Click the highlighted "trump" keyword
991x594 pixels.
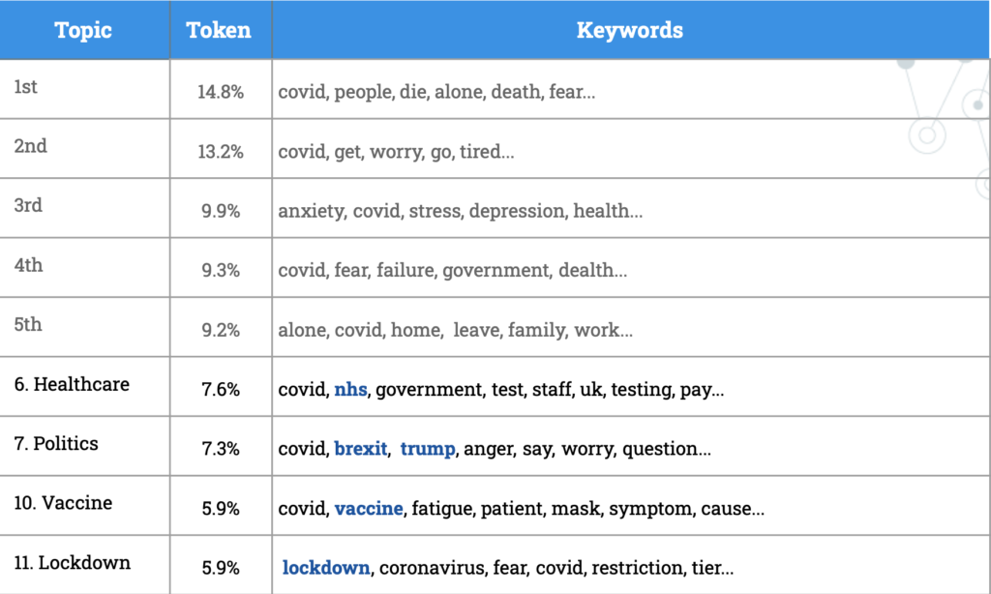click(x=427, y=449)
